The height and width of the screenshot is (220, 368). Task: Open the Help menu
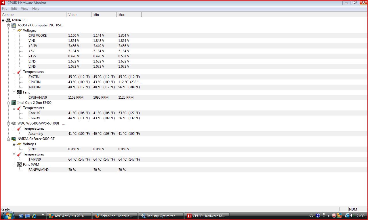tap(36, 9)
